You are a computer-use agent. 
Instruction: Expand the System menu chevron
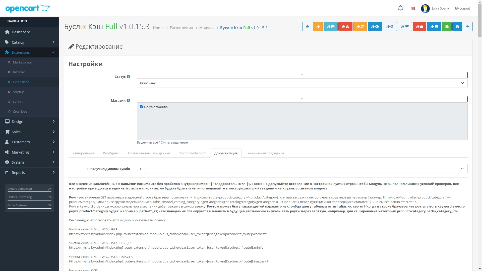[53, 162]
